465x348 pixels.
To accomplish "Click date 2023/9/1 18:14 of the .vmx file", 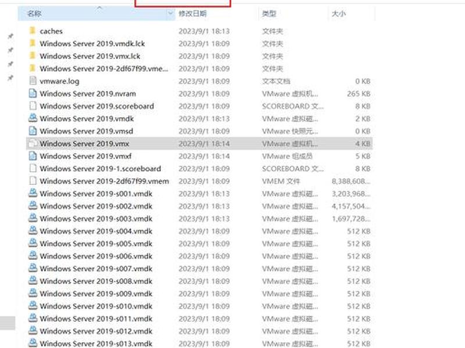I will click(204, 143).
